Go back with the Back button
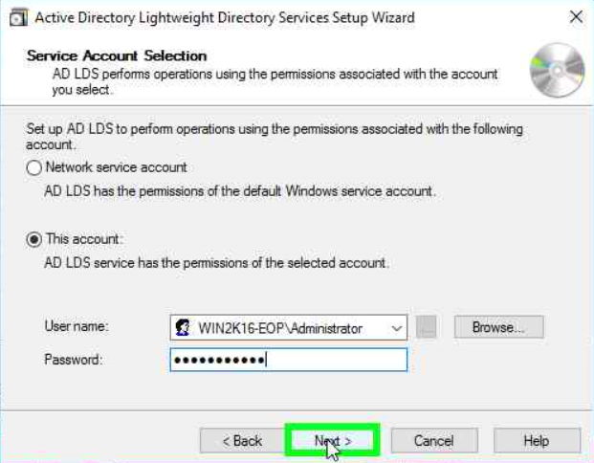Image resolution: width=594 pixels, height=463 pixels. 242,440
